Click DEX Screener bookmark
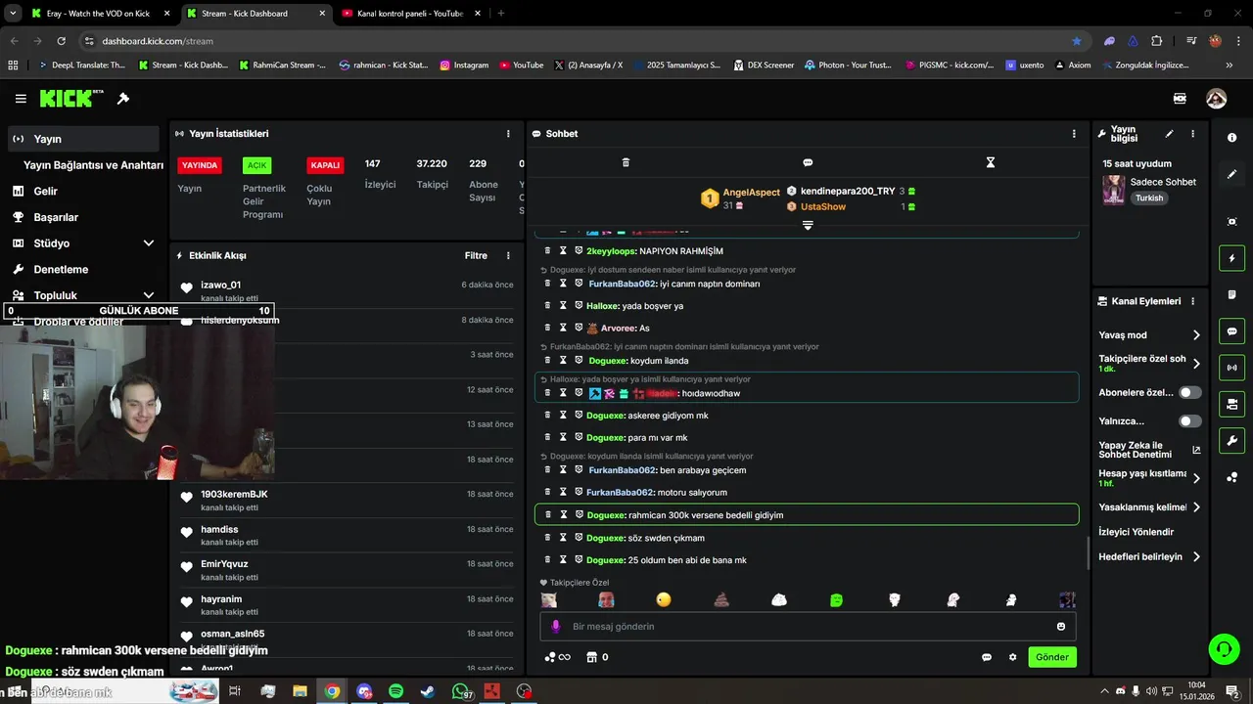 point(763,66)
